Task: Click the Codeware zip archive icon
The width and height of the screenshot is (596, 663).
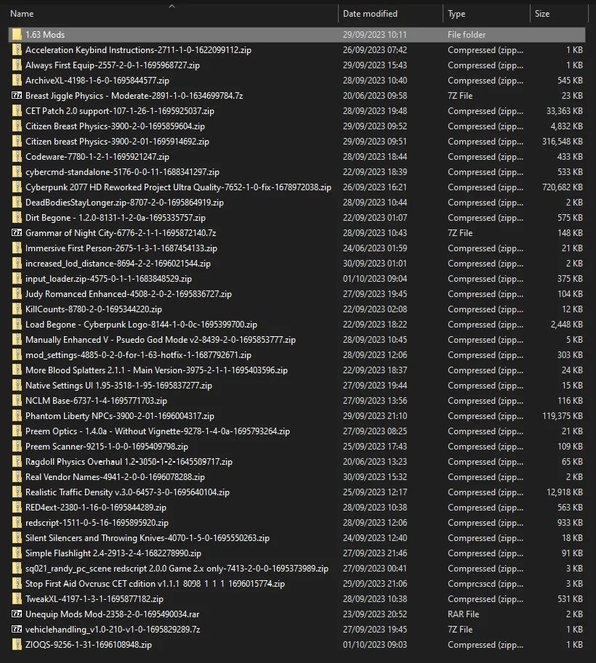Action: (17, 156)
